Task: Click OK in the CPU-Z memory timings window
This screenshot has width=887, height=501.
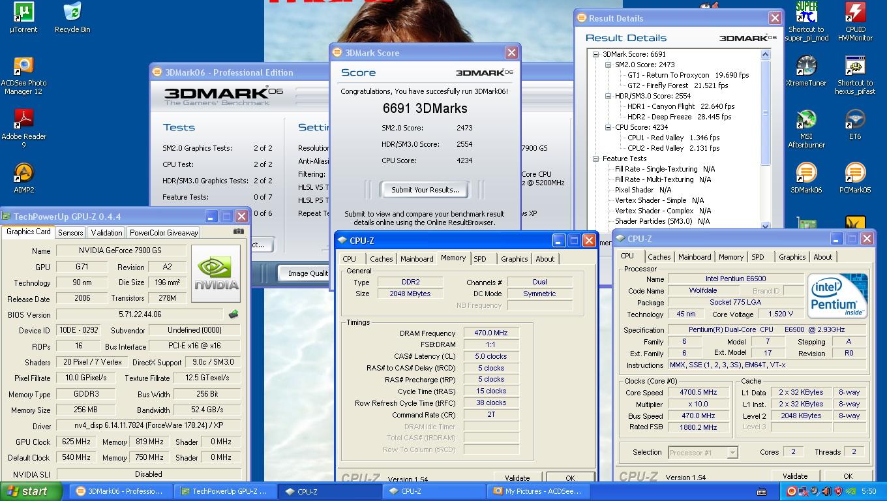Action: pyautogui.click(x=570, y=478)
